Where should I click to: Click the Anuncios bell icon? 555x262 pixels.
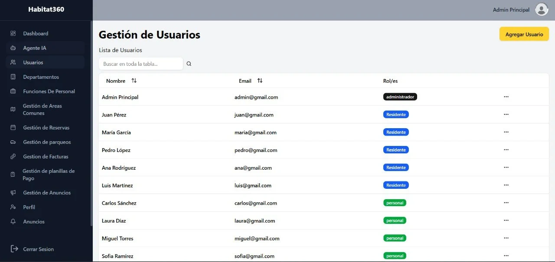click(13, 222)
